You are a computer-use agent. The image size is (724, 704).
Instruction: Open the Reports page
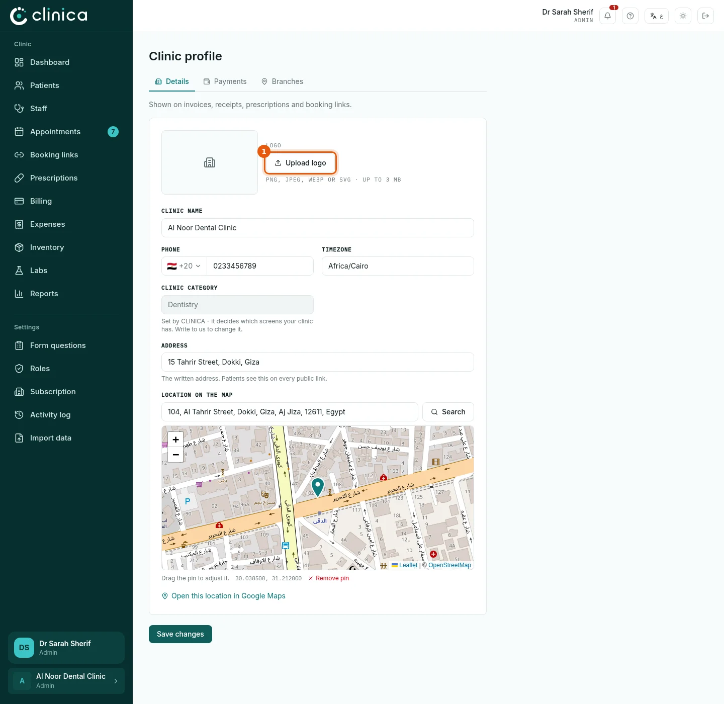click(66, 294)
